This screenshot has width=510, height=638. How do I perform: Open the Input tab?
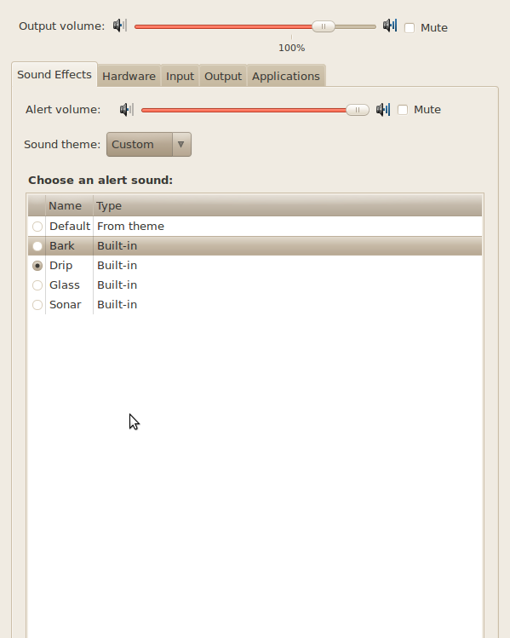click(180, 76)
